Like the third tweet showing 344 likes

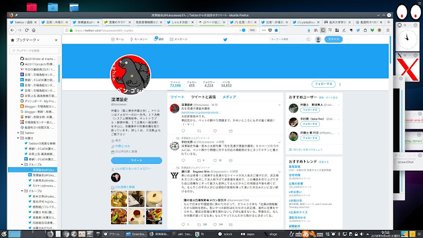tap(215, 225)
